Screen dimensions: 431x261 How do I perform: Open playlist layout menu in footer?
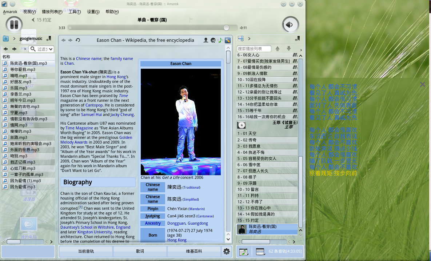[260, 252]
